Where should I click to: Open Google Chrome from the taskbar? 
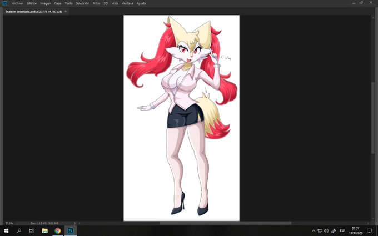pos(58,230)
